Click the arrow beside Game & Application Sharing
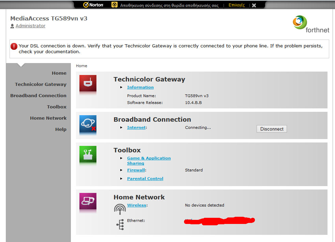335x242 pixels. click(x=121, y=158)
